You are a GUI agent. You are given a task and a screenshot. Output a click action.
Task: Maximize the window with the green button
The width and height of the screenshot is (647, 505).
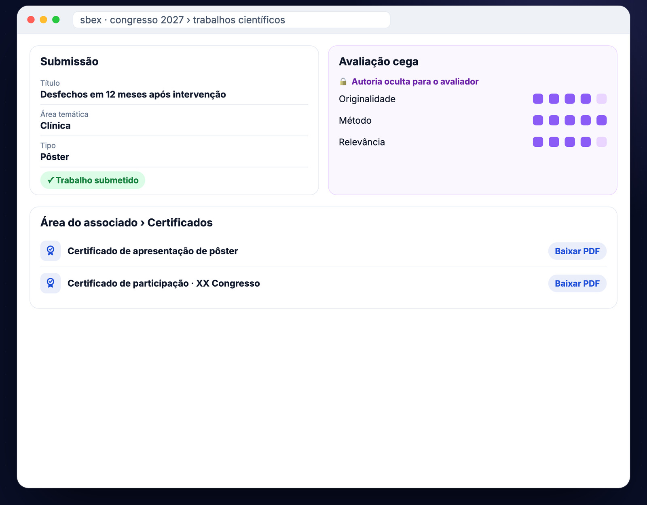tap(56, 19)
